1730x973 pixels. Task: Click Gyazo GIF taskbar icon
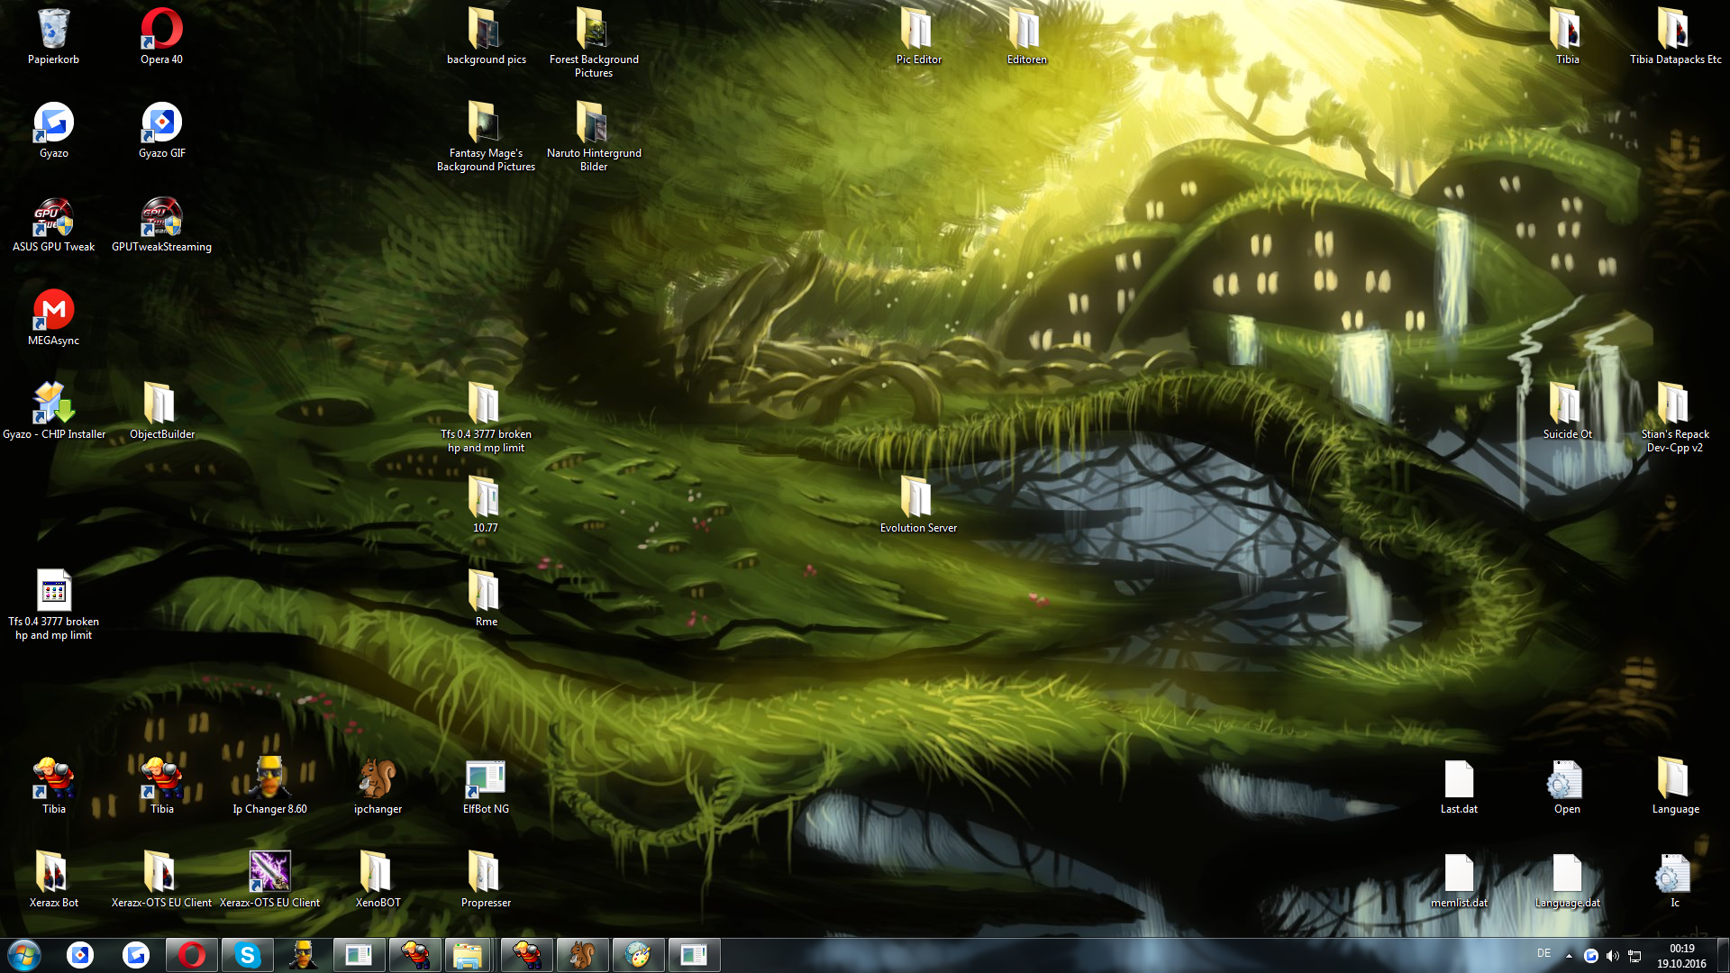click(80, 955)
